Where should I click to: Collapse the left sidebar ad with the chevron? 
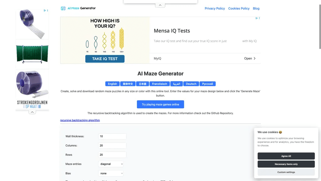32,112
